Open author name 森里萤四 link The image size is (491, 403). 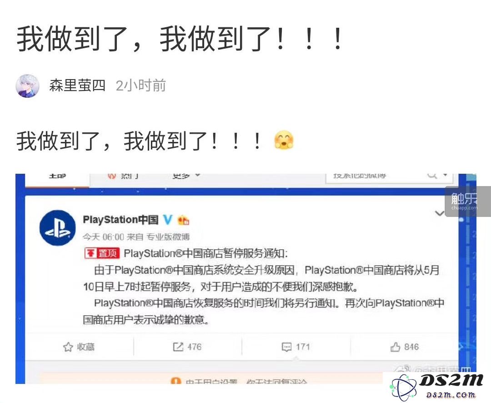pos(77,86)
